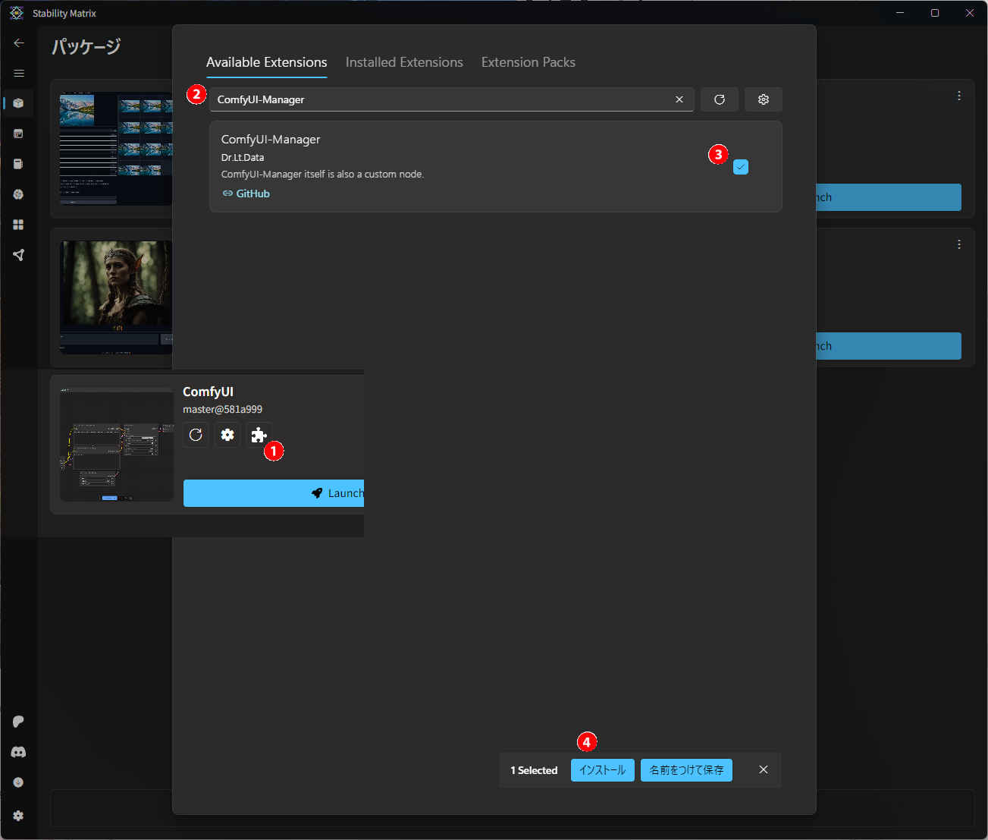Uncheck the ComfyUI-Manager extension checkbox

pyautogui.click(x=741, y=167)
